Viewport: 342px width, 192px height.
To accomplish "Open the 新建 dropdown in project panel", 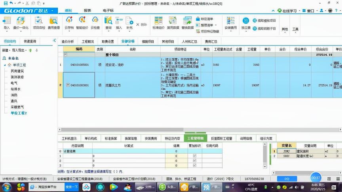I will point(6,50).
